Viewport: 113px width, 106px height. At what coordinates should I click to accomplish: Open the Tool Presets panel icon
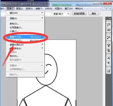[109, 37]
